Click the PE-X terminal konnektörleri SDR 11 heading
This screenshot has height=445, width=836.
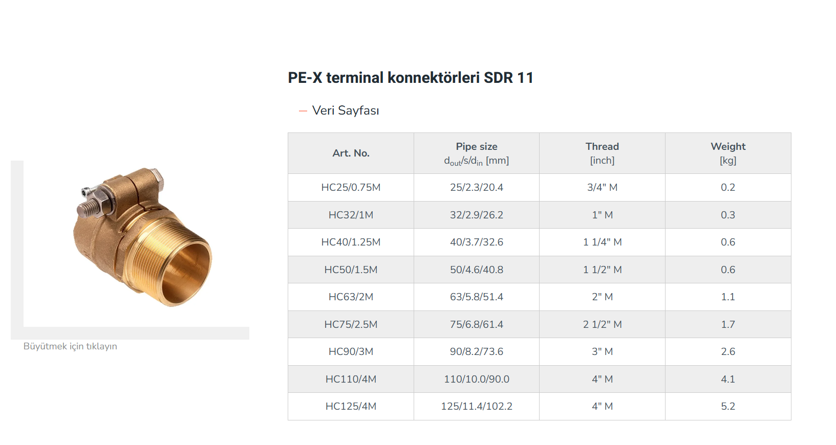click(410, 78)
